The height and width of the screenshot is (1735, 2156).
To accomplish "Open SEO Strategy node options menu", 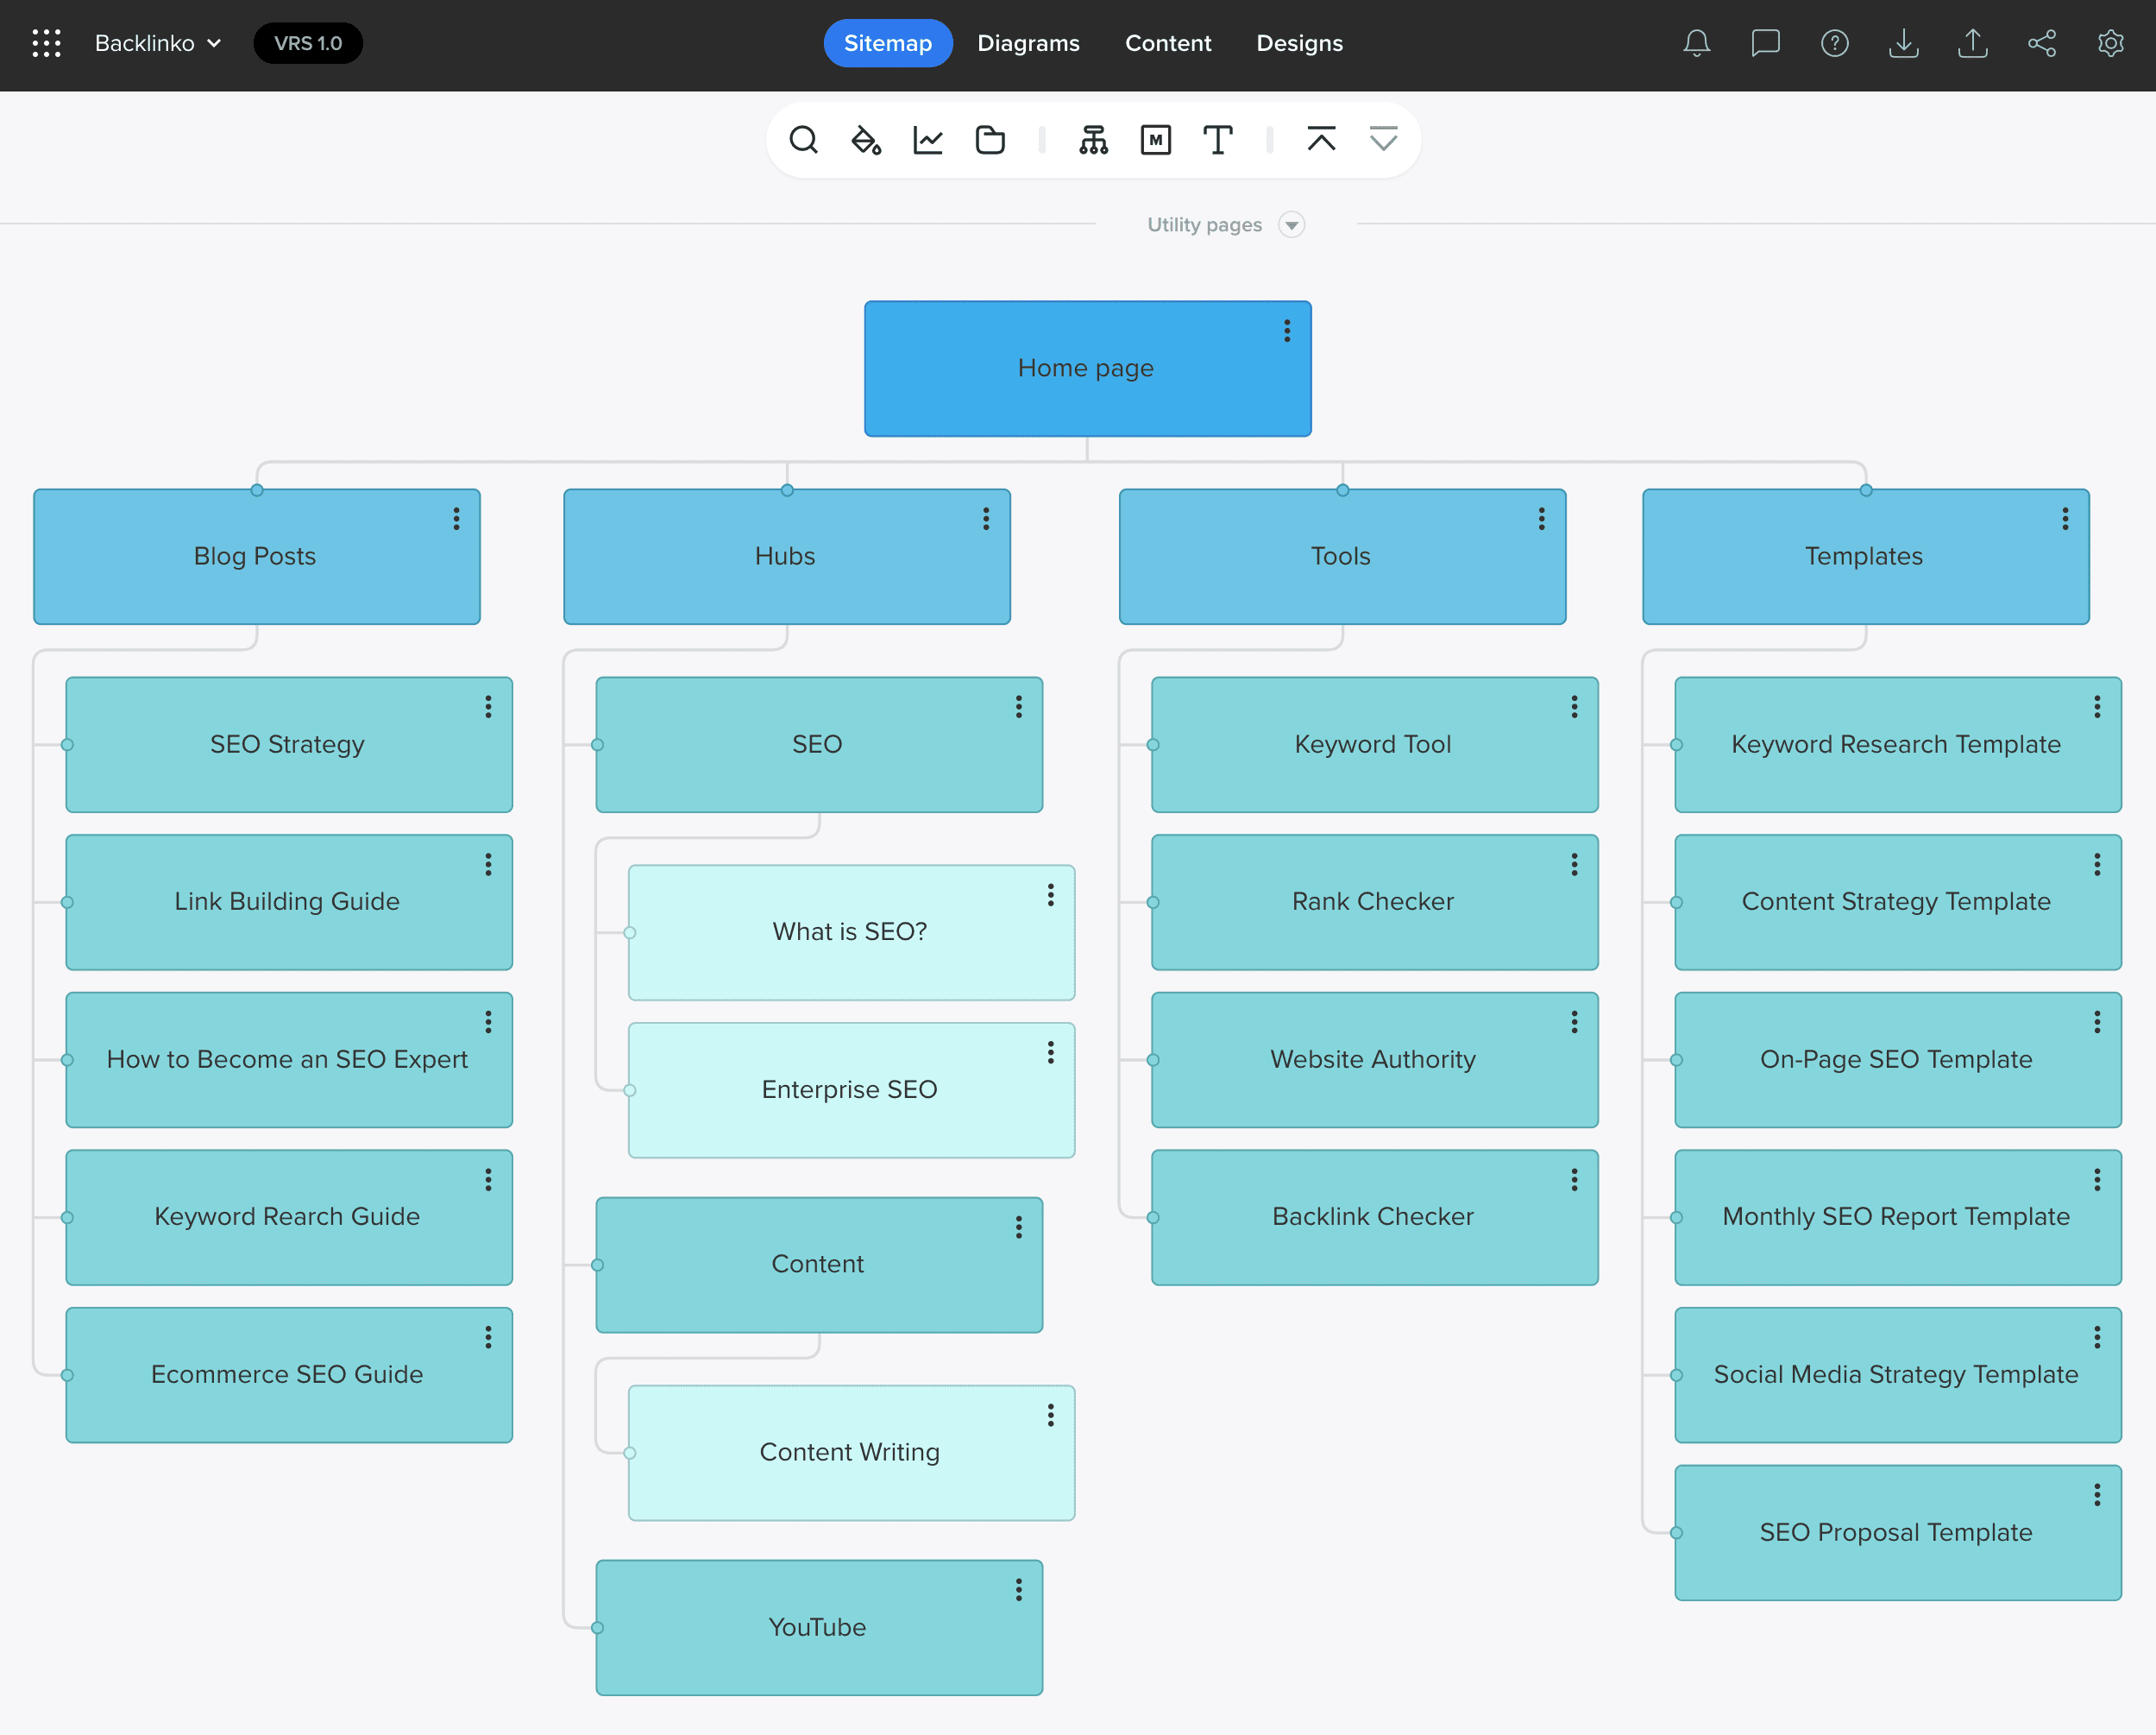I will (488, 706).
